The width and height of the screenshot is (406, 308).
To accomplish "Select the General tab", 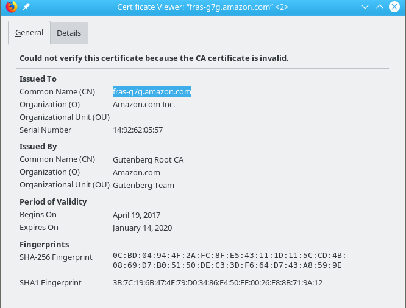I will click(29, 33).
